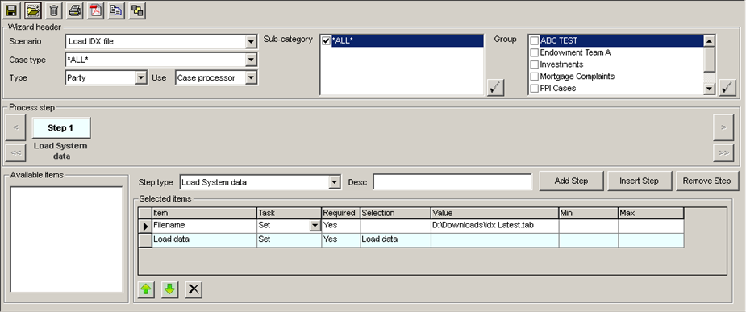Viewport: 746px width, 312px height.
Task: Click the Set task cell in Load data row
Action: [x=290, y=239]
